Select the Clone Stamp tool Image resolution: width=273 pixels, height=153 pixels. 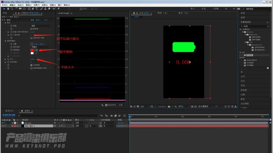[45, 9]
